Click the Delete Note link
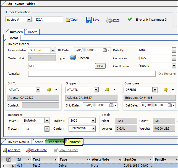The height and width of the screenshot is (168, 178). coord(39,150)
